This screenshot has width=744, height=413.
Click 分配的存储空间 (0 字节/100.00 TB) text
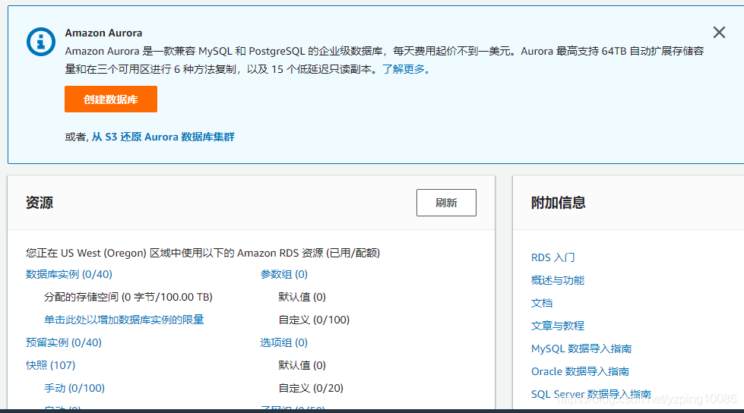128,298
